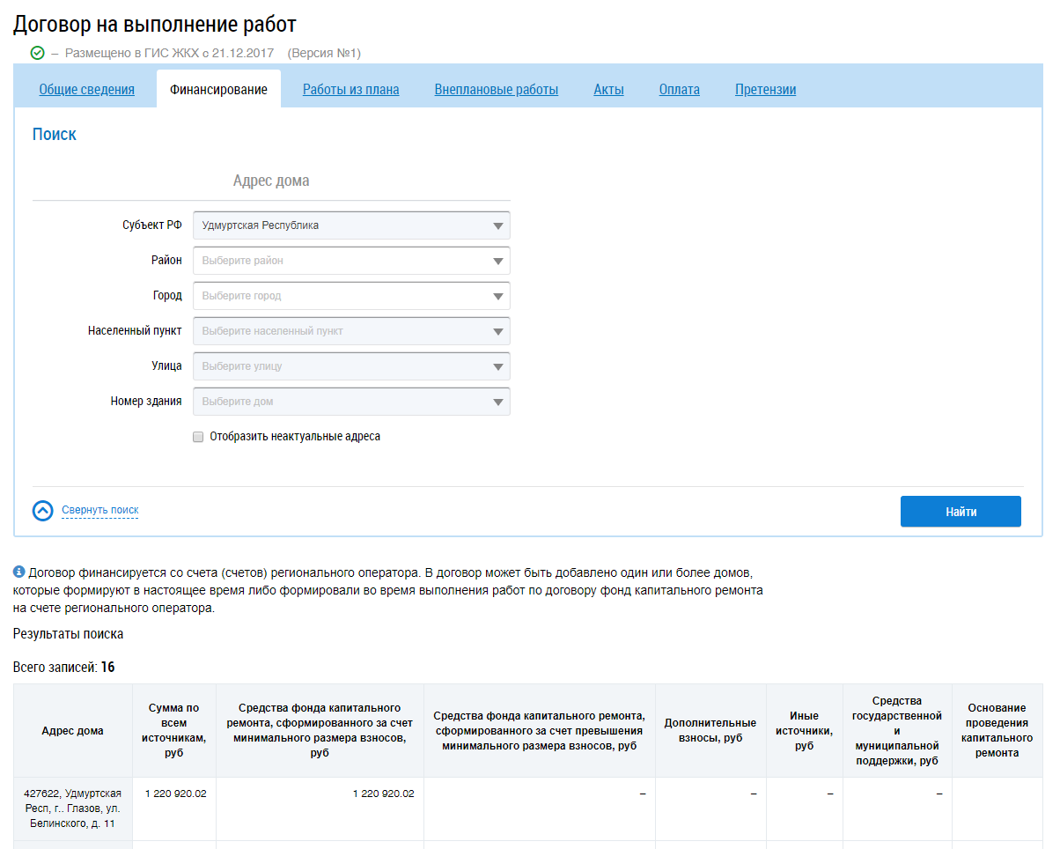Open the 'Работы из плана' tab

tap(350, 89)
